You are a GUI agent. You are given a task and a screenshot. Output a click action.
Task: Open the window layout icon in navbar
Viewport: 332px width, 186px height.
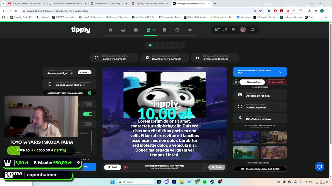point(177,30)
